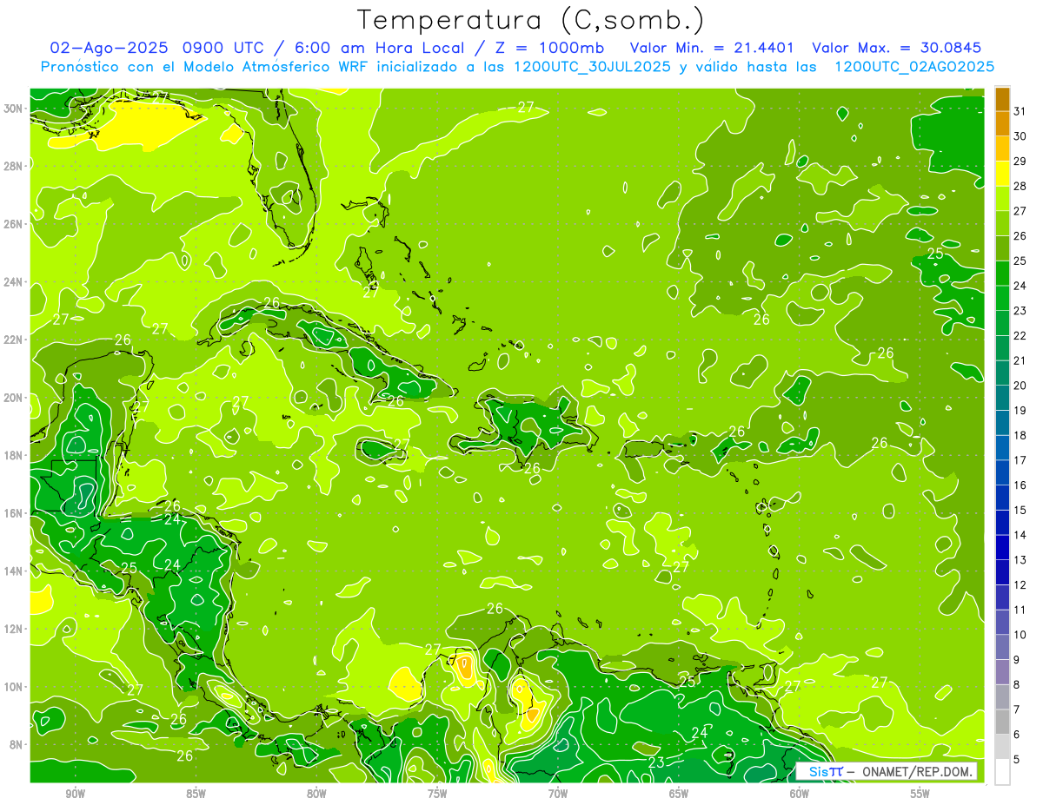Click the colorbar value 31
The width and height of the screenshot is (1043, 805).
[1020, 110]
